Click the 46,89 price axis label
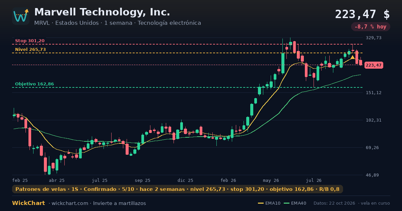Image resolution: width=402 pixels, height=211 pixels. [x=373, y=175]
